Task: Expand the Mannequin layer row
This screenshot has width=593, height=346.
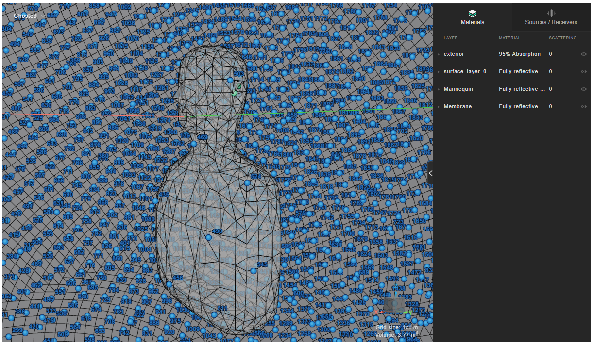Action: point(439,89)
